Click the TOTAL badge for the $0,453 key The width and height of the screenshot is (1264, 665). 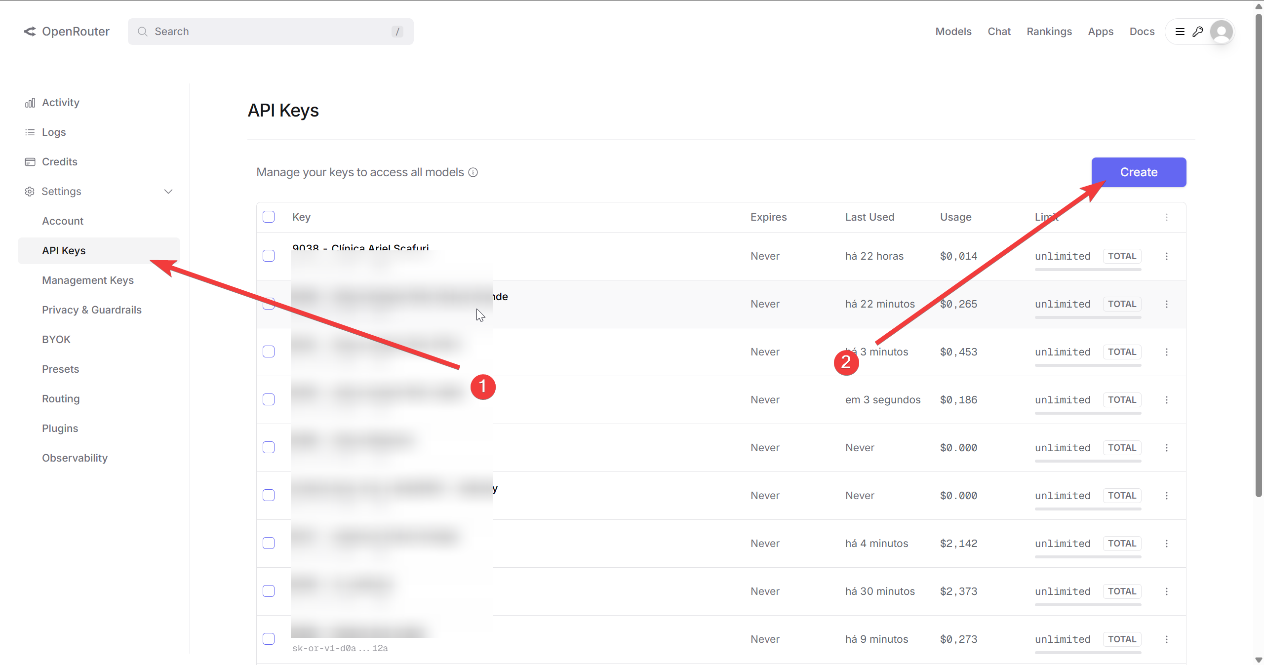(x=1122, y=352)
